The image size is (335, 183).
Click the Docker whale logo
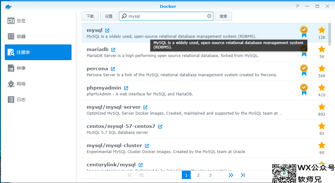(x=8, y=7)
